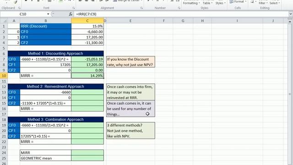The width and height of the screenshot is (293, 165).
Task: Select column A header
Action: pyautogui.click(x=14, y=21)
